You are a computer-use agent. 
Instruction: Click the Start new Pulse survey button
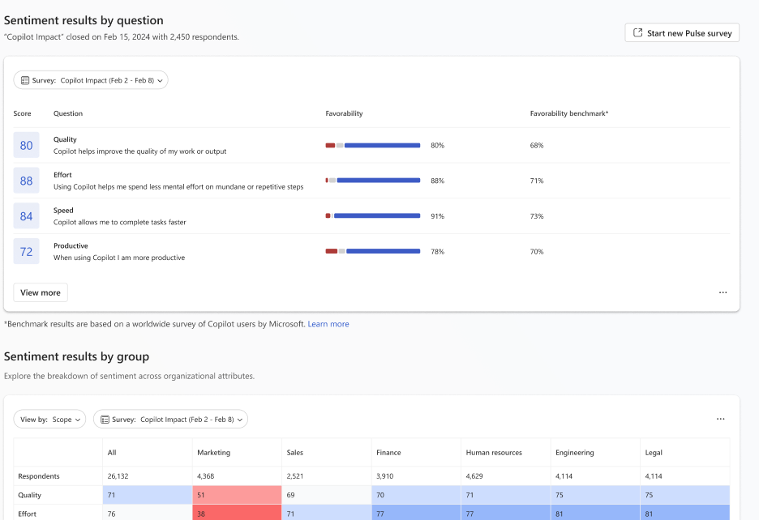click(681, 33)
